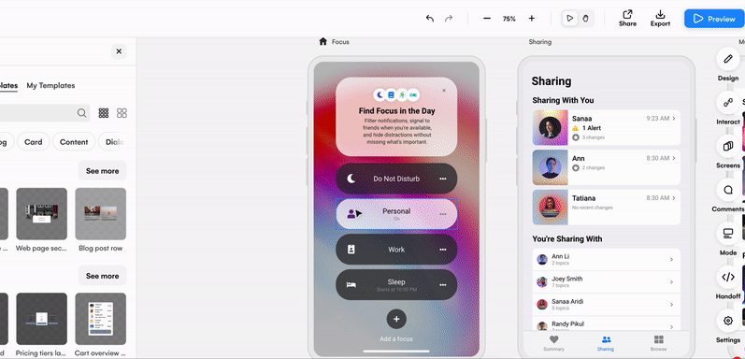The width and height of the screenshot is (745, 359).
Task: Open the Share option
Action: (627, 18)
